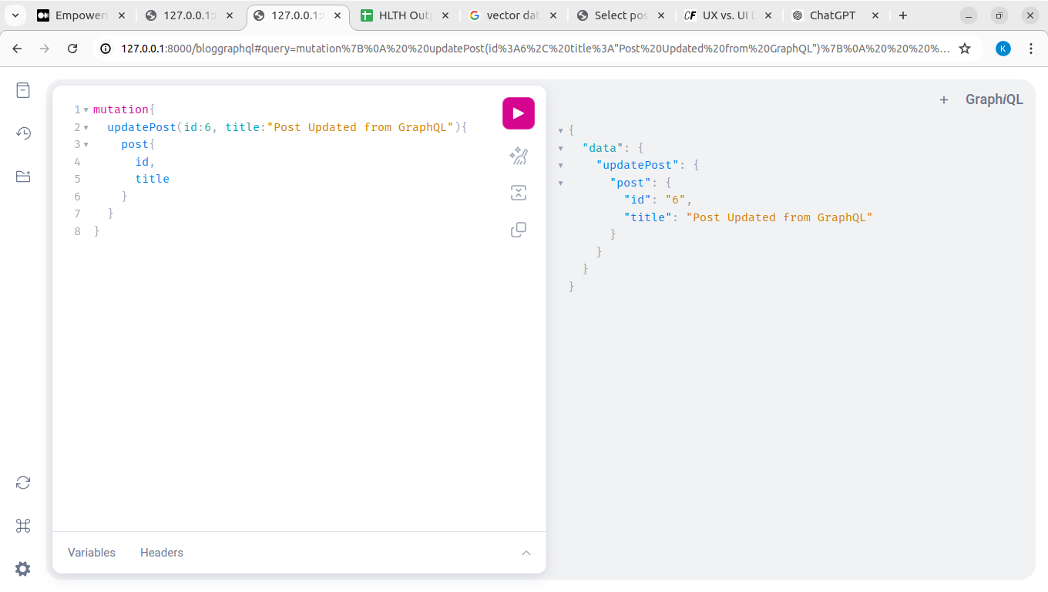Image resolution: width=1048 pixels, height=592 pixels.
Task: Click the Prettify query icon
Action: (x=519, y=156)
